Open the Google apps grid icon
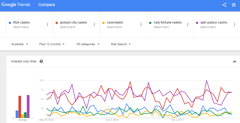Image resolution: width=240 pixels, height=123 pixels. pos(234,5)
